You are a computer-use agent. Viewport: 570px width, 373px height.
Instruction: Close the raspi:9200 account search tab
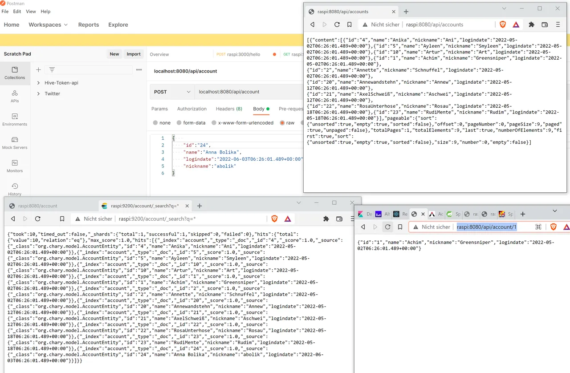point(187,206)
